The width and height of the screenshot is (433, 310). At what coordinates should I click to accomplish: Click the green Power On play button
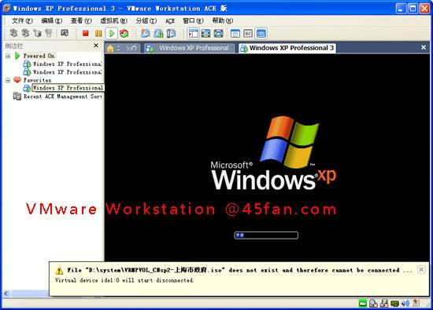point(112,34)
